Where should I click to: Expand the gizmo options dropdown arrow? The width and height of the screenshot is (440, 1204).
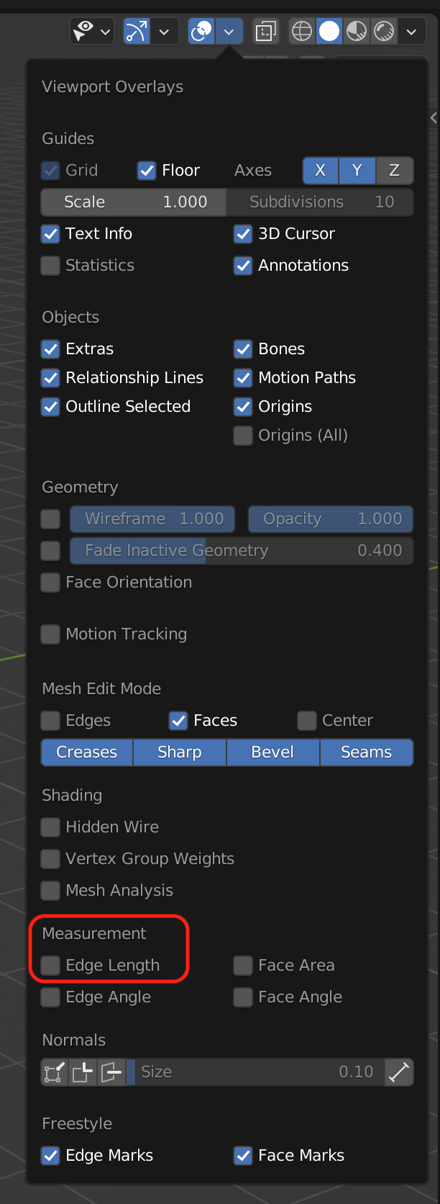click(x=164, y=32)
